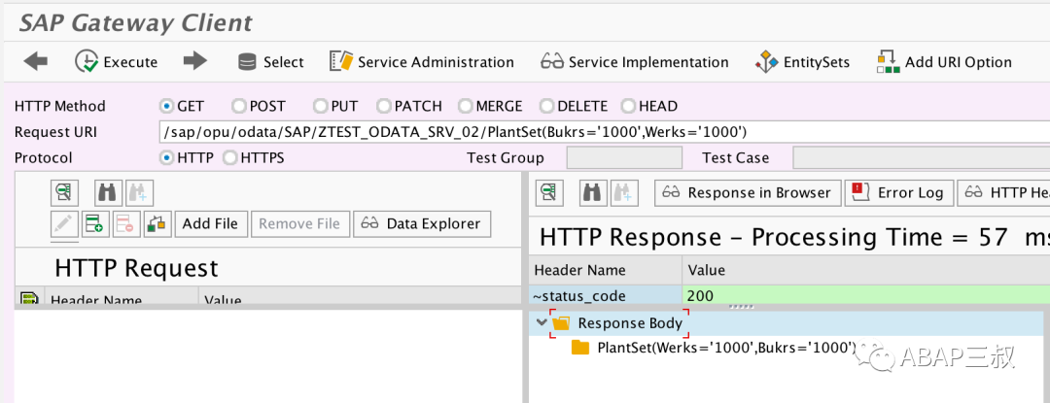Viewport: 1050px width, 403px height.
Task: Click the details icon in the response pane
Action: 549,192
